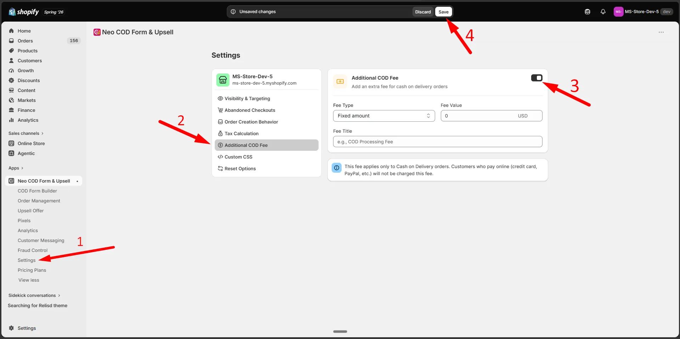
Task: Open the Fee Type dropdown
Action: pyautogui.click(x=384, y=116)
